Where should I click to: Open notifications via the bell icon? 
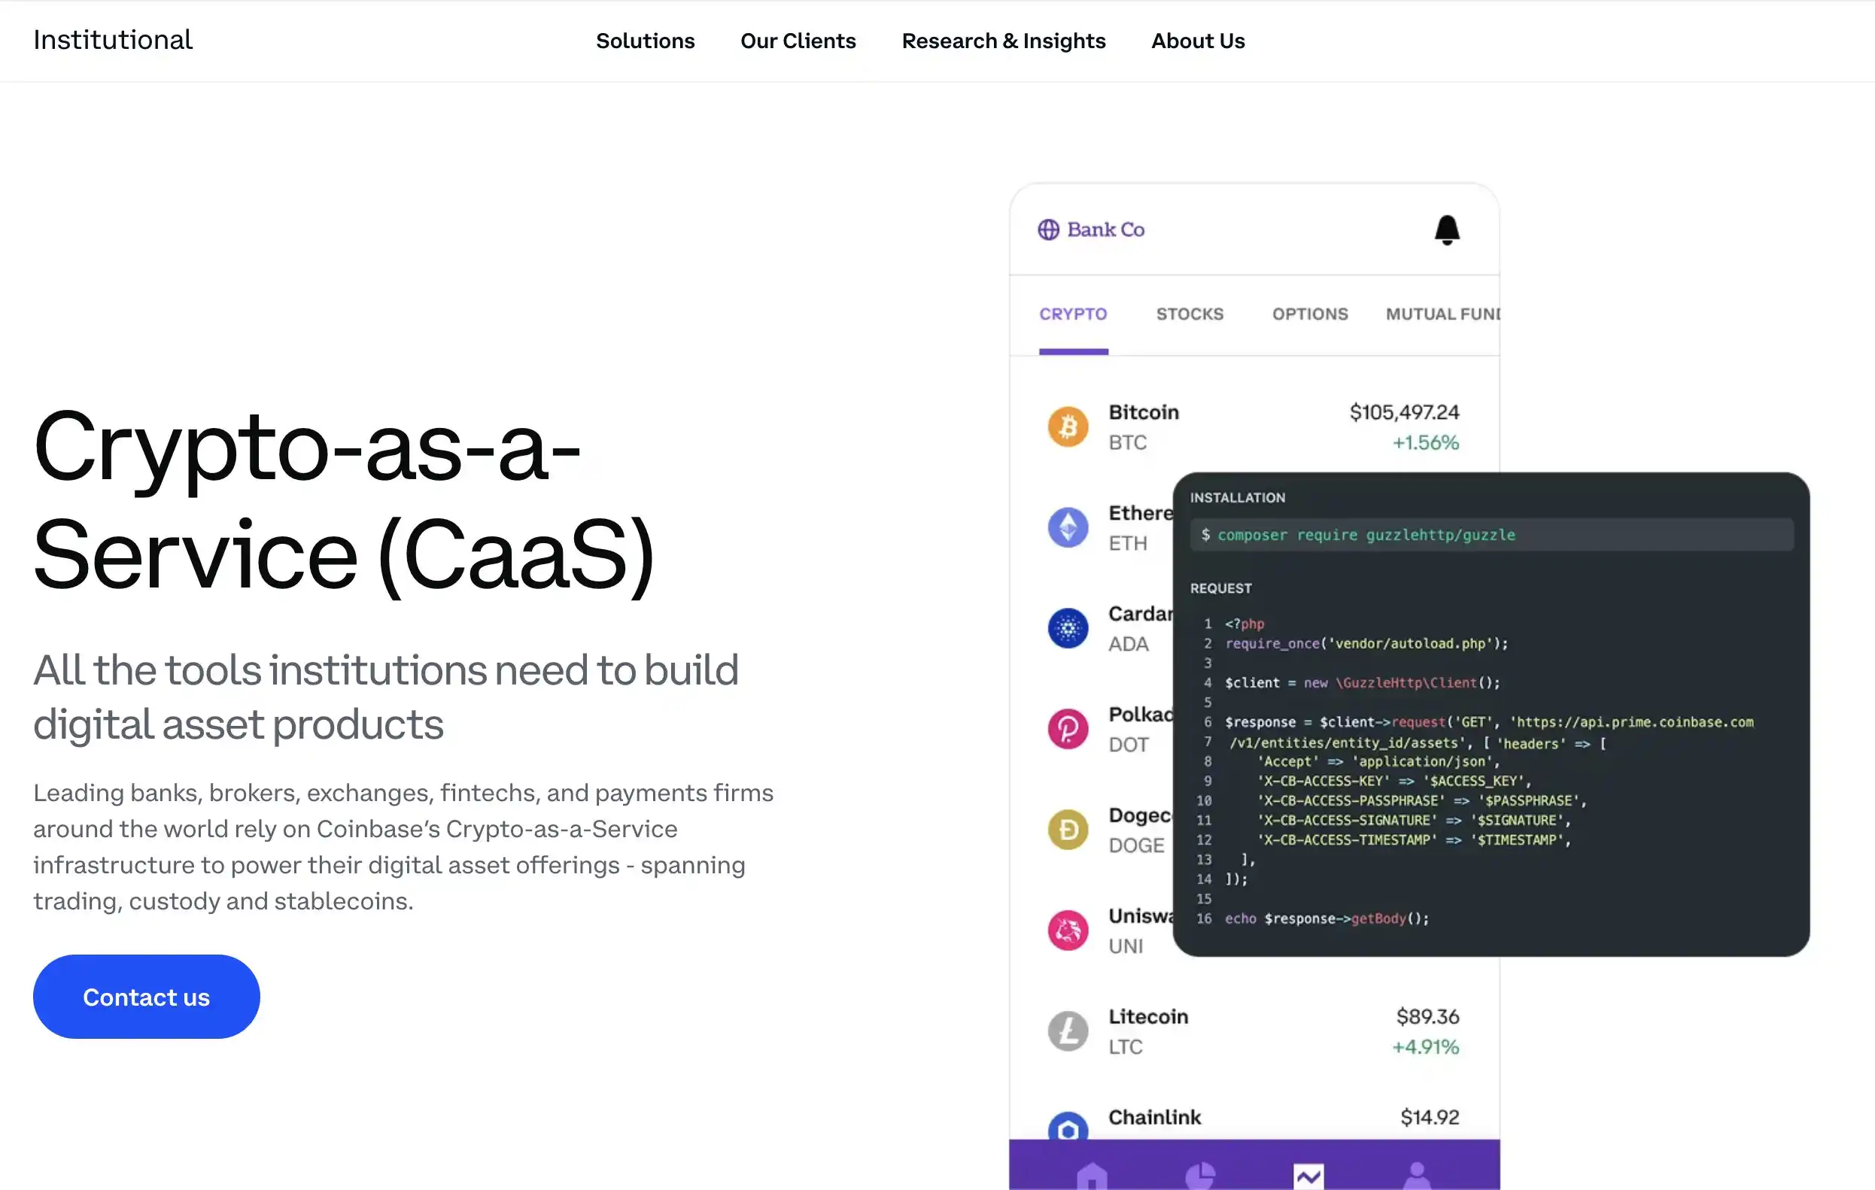point(1447,230)
